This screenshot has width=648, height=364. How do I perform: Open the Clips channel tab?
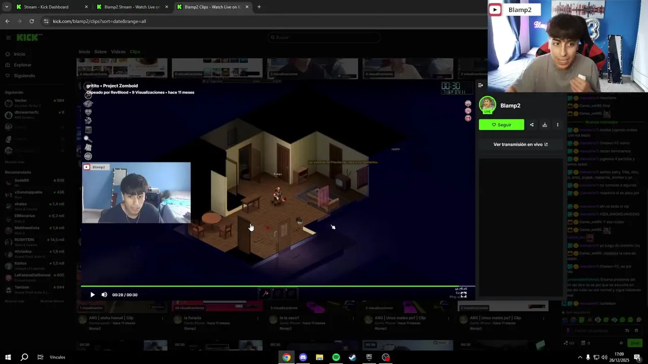(x=135, y=52)
